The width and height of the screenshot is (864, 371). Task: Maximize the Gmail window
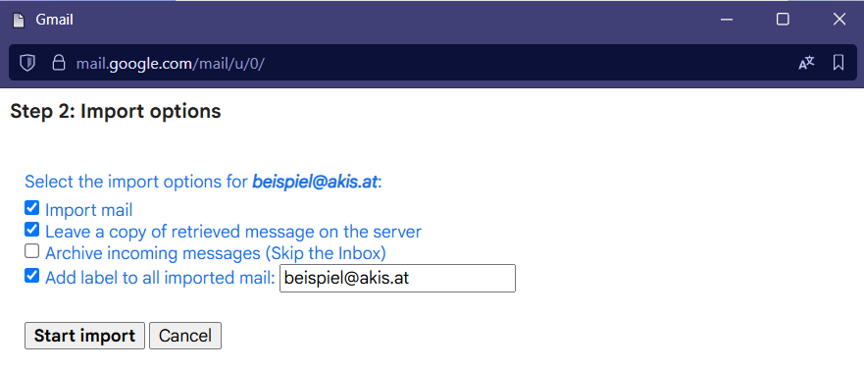[783, 20]
